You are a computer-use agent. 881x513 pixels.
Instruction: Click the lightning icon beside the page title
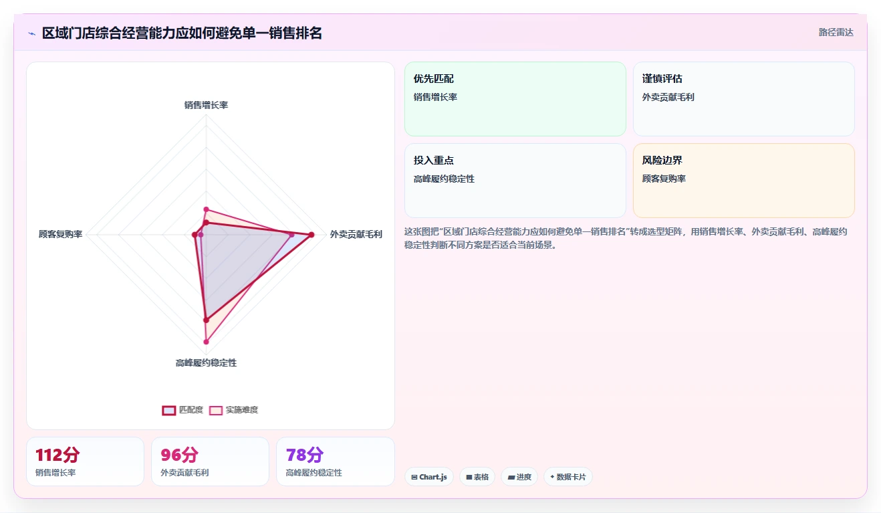(32, 33)
